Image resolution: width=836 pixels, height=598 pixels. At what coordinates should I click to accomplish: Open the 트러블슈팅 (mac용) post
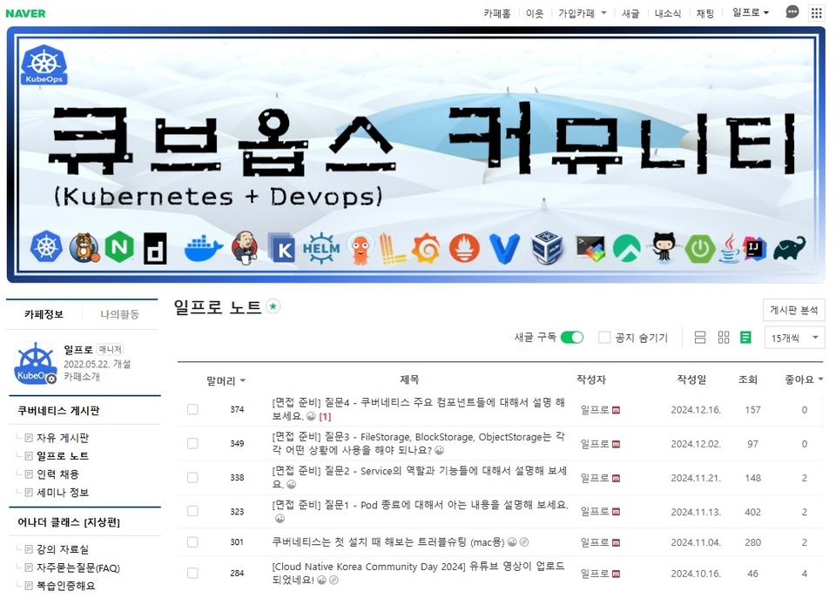coord(388,542)
